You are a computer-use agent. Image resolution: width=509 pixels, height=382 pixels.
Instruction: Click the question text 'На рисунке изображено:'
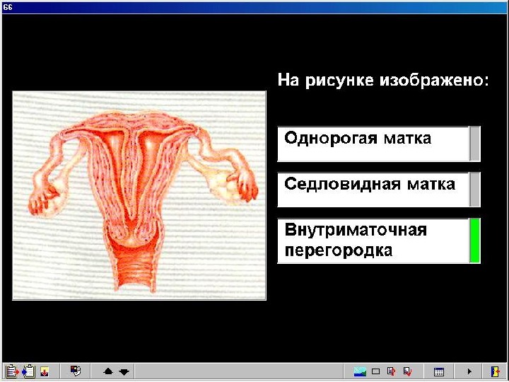click(383, 80)
